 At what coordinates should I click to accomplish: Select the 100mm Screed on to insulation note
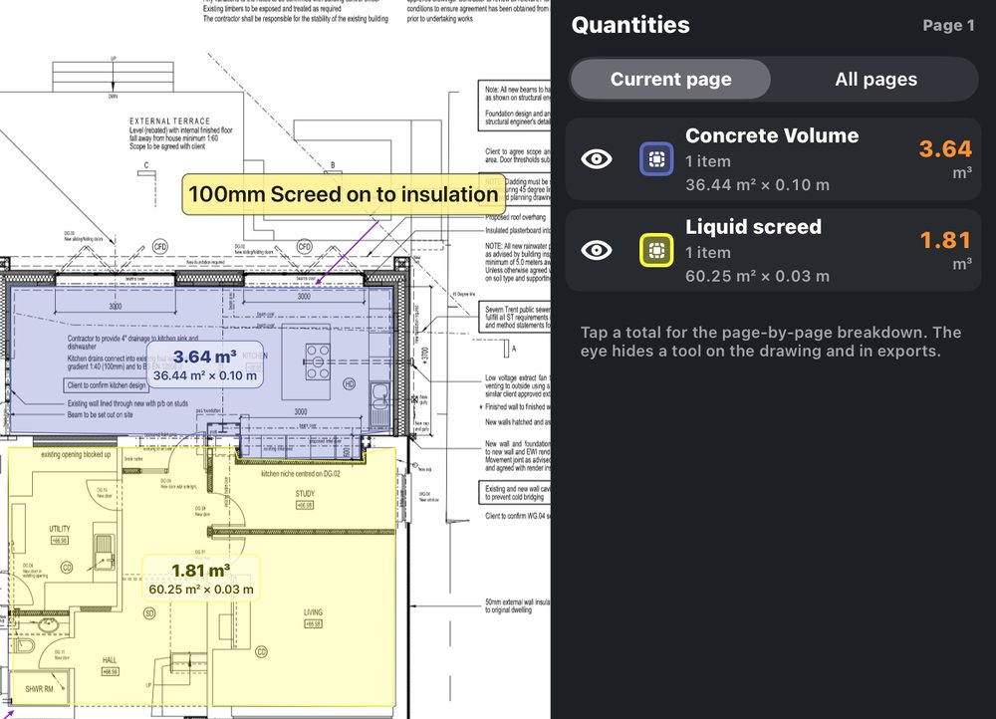coord(344,194)
